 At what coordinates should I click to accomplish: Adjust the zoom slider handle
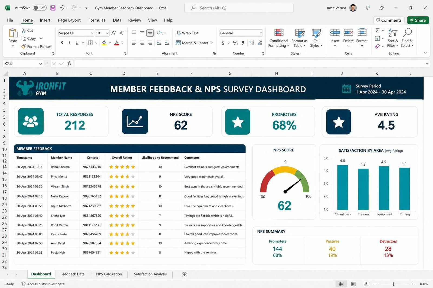393,284
